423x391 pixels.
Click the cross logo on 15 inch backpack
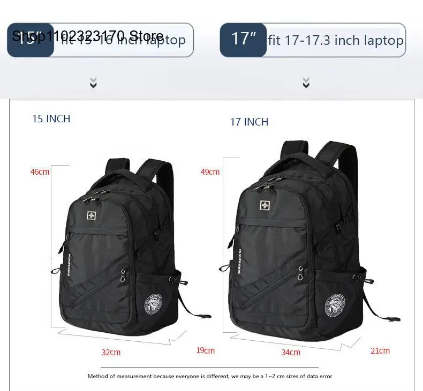point(92,216)
